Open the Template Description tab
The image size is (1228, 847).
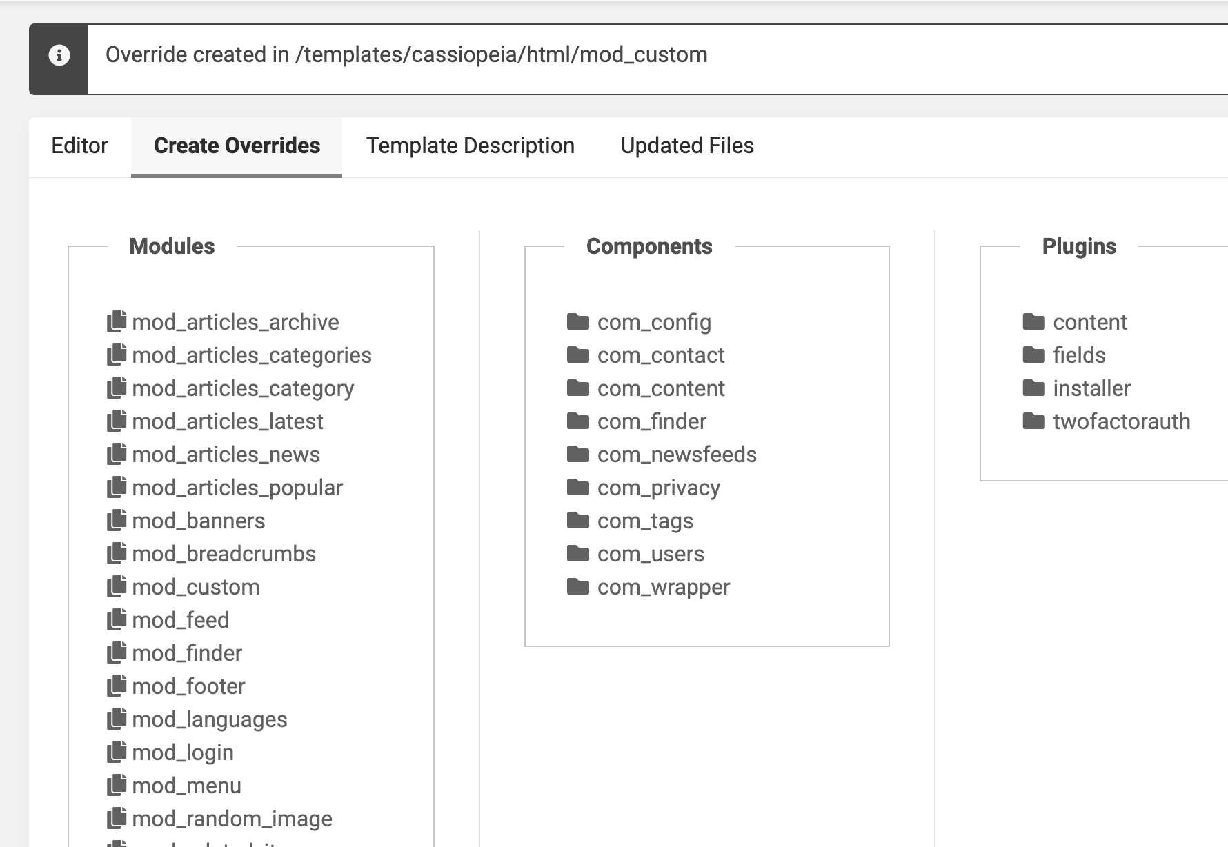[x=470, y=146]
